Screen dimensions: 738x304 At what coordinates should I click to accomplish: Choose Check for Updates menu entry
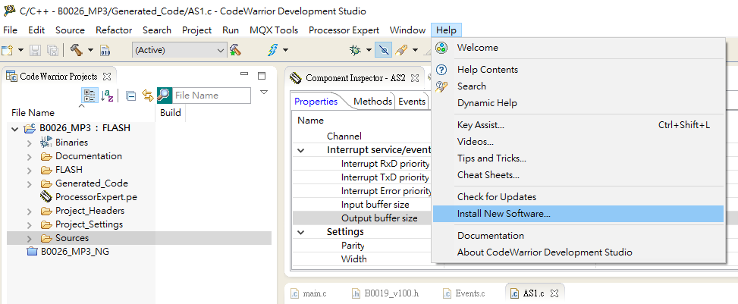(x=497, y=197)
